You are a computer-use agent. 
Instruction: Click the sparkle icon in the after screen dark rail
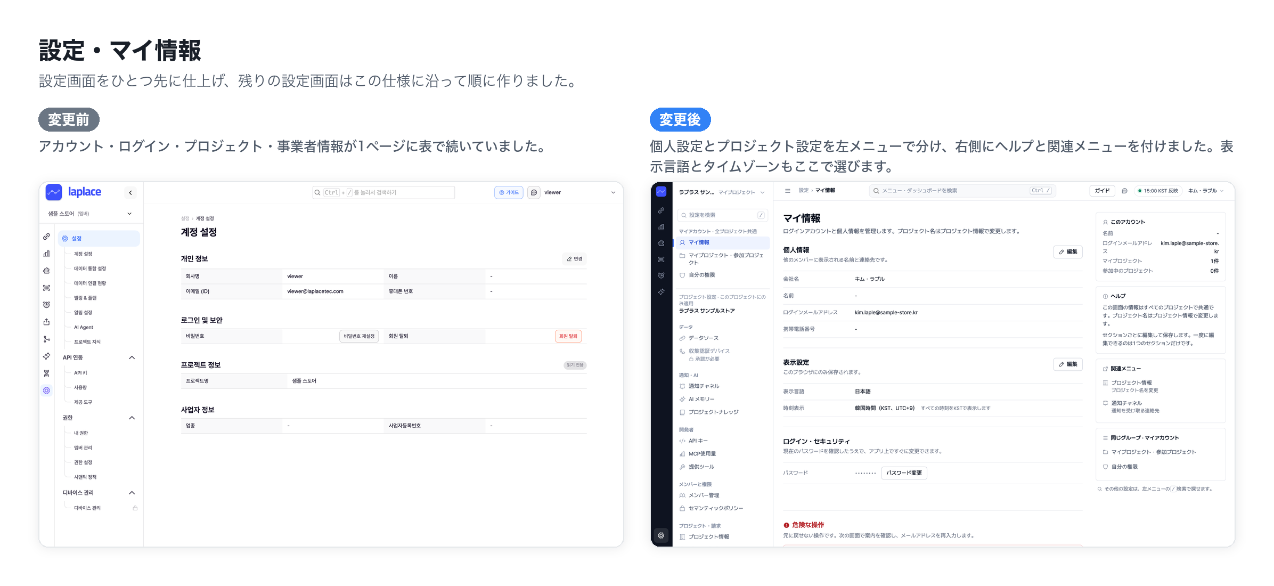[x=661, y=291]
